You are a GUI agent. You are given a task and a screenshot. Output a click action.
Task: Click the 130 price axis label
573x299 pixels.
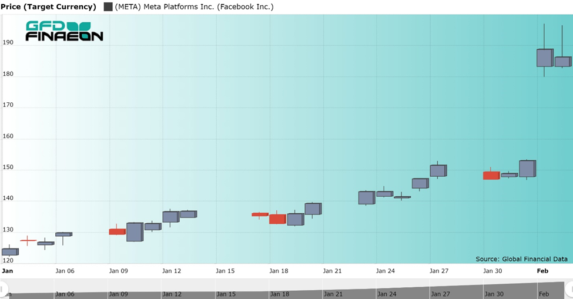pyautogui.click(x=8, y=230)
